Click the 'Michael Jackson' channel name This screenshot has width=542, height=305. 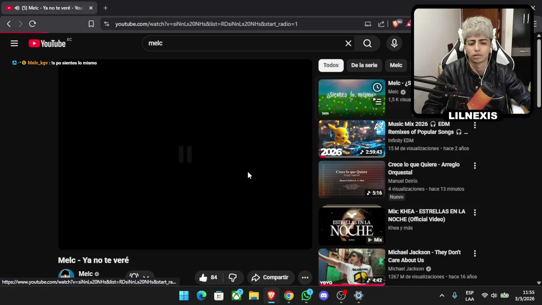(406, 269)
